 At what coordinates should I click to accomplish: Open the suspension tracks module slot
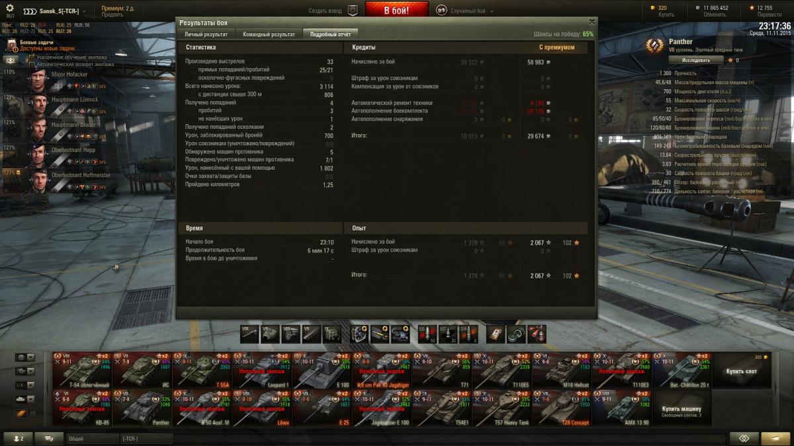click(311, 334)
